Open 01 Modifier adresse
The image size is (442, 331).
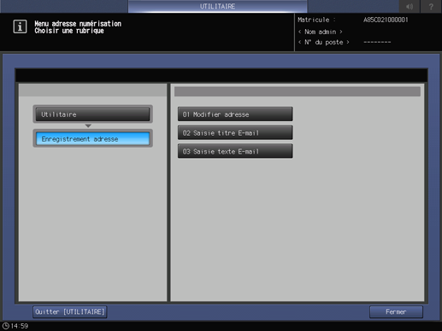click(235, 114)
